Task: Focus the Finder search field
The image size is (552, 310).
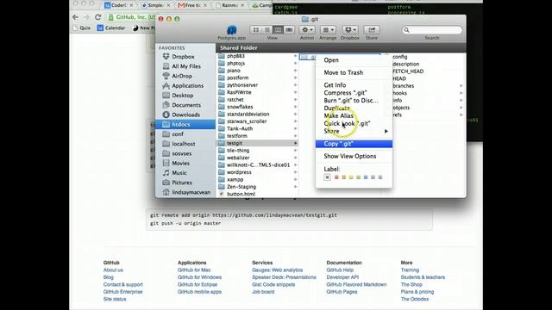Action: tap(432, 30)
